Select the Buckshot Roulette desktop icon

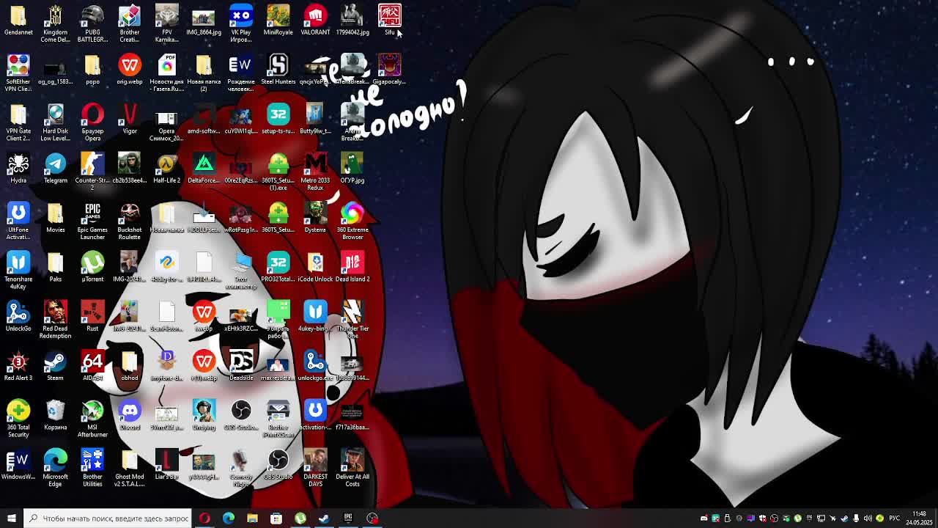[x=130, y=221]
